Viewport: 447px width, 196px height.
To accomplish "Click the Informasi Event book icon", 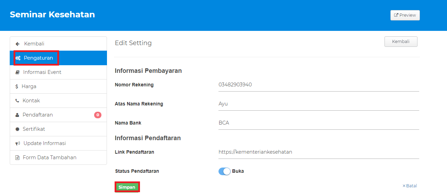I will pos(18,73).
